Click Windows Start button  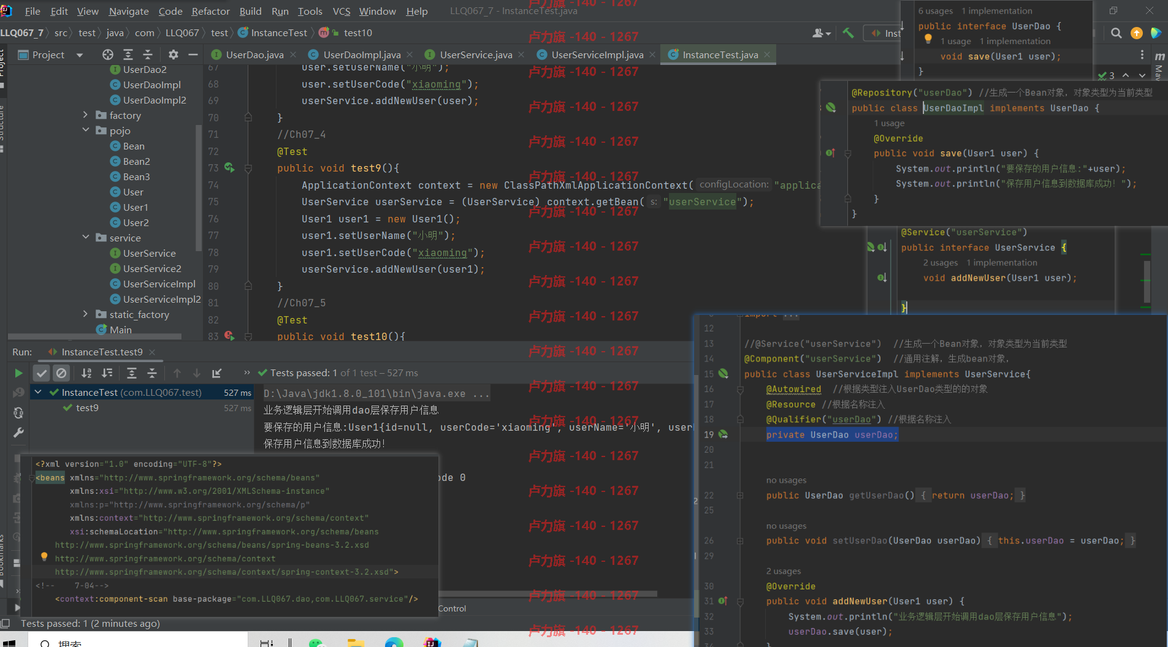coord(9,642)
